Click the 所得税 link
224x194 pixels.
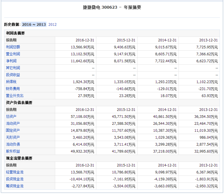tap(11, 82)
